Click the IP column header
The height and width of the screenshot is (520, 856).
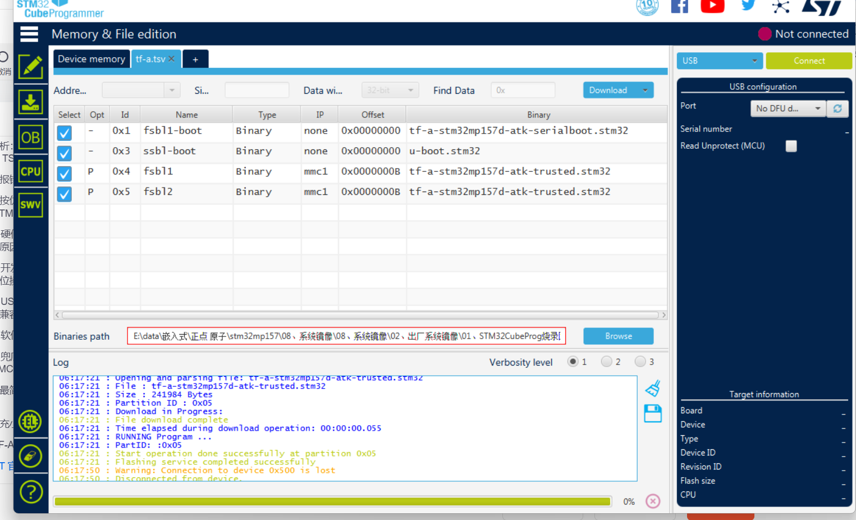[320, 115]
